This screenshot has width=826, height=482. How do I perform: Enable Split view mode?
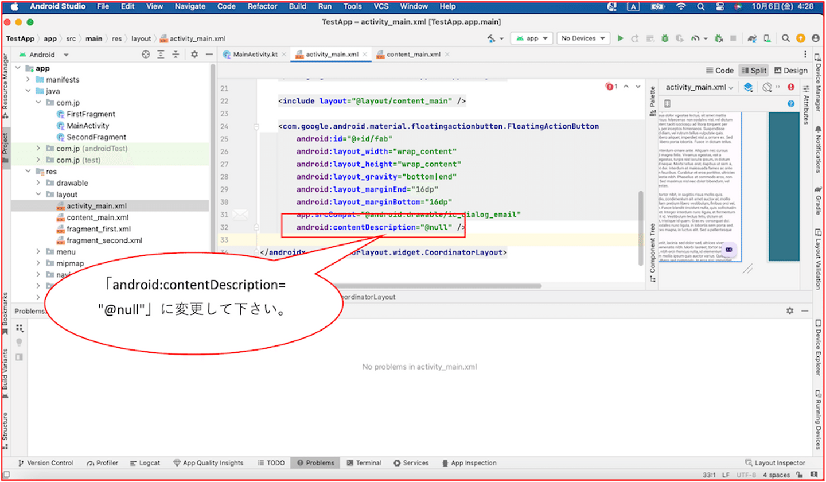[754, 71]
